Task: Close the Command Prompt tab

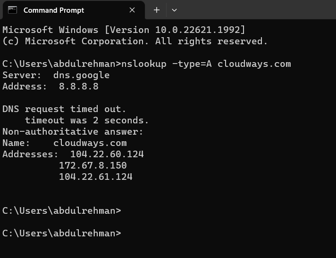Action: coord(133,10)
